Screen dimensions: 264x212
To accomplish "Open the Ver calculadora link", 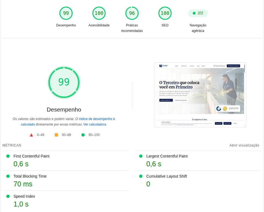I will [x=95, y=124].
